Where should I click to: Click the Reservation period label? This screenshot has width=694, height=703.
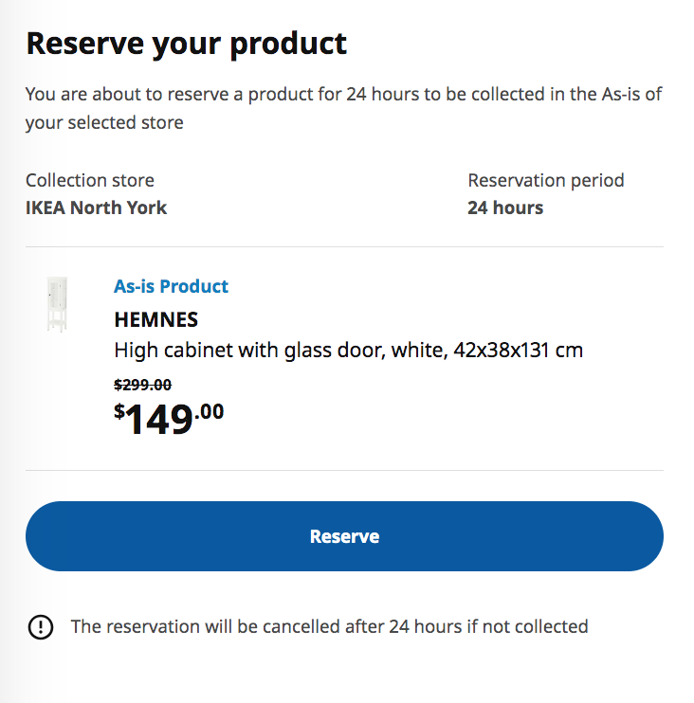point(545,180)
